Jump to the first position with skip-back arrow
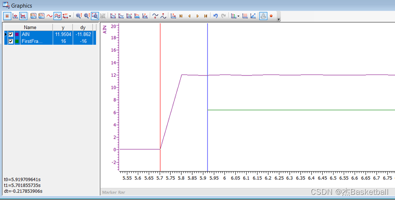Screen dimensions: 395x200 tap(181, 16)
